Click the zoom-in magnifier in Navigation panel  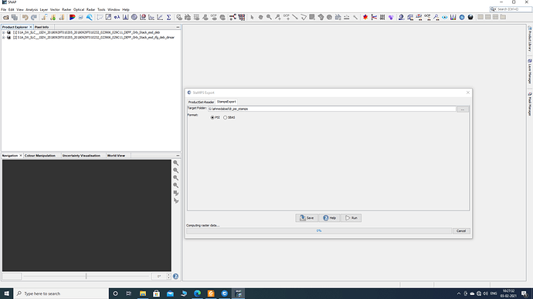(x=176, y=163)
